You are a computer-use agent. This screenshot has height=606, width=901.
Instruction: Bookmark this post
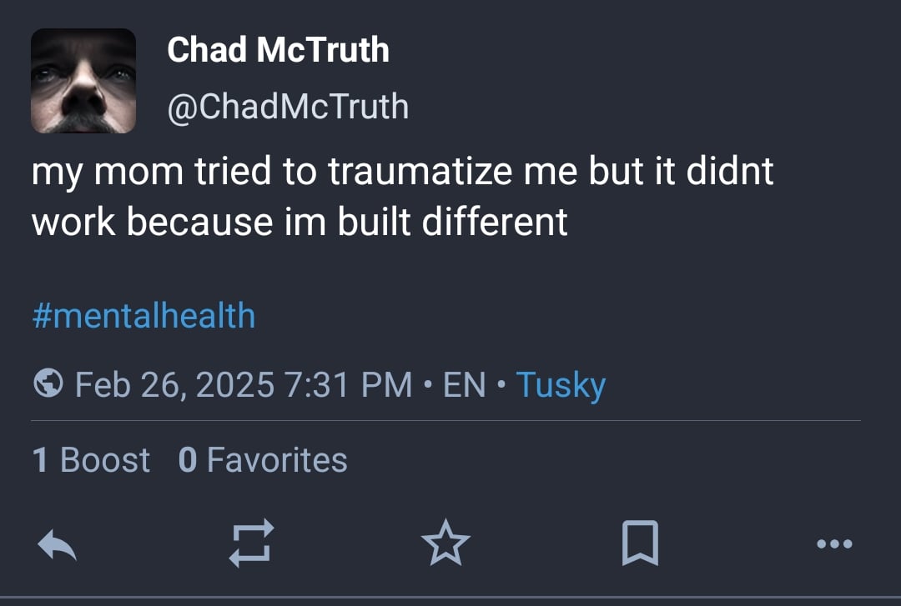tap(641, 543)
